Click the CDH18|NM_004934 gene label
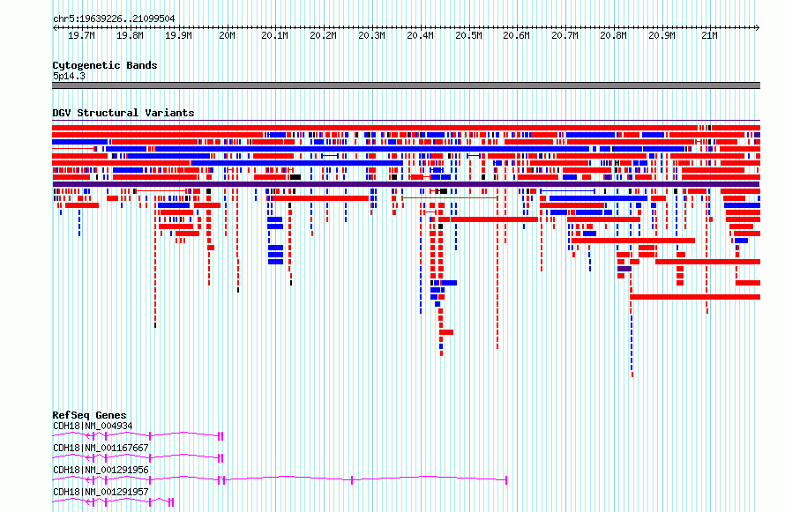This screenshot has width=785, height=512. click(x=93, y=426)
